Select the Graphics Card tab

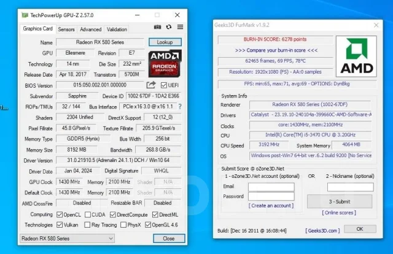(38, 29)
